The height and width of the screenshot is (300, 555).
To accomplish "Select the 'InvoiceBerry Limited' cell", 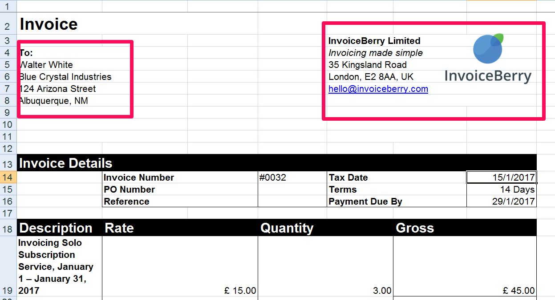I will [374, 41].
